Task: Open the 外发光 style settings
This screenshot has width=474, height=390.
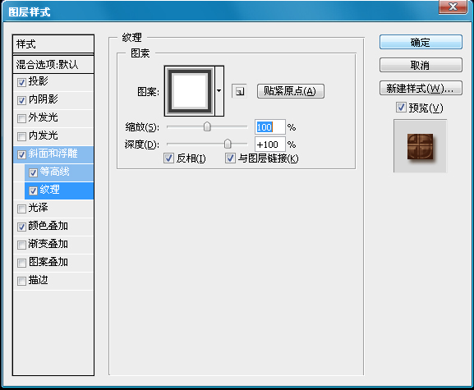Action: click(43, 117)
